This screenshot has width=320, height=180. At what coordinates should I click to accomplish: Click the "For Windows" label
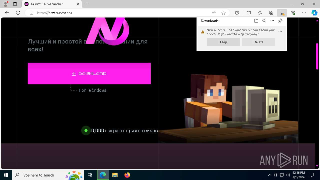[93, 90]
